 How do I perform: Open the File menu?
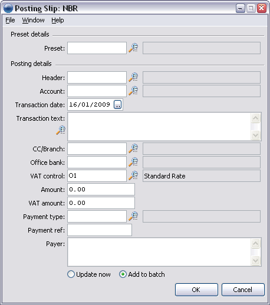pos(10,20)
